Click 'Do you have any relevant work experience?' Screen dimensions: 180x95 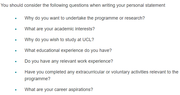click(x=69, y=61)
